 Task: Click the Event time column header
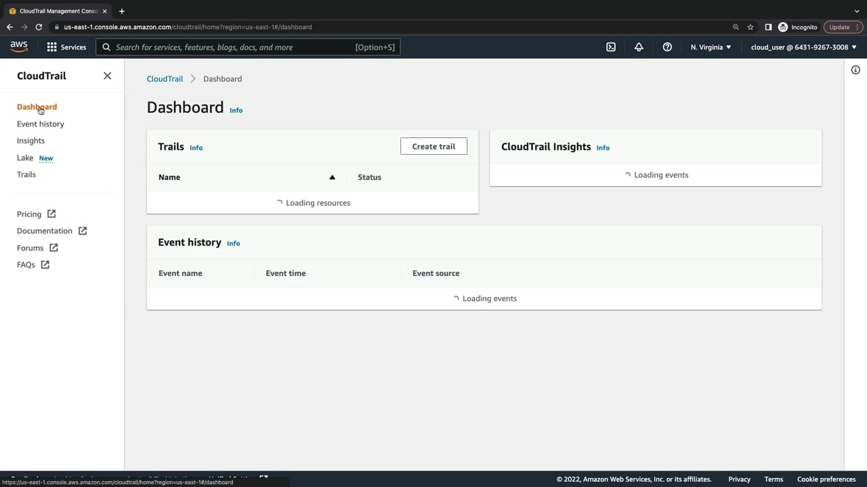[286, 273]
